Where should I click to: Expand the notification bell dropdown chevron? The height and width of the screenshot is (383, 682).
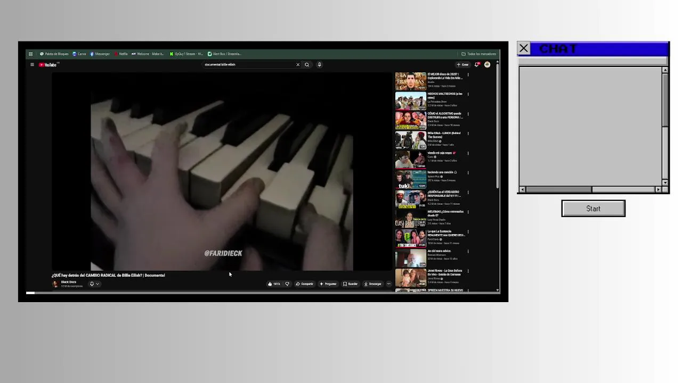[97, 284]
